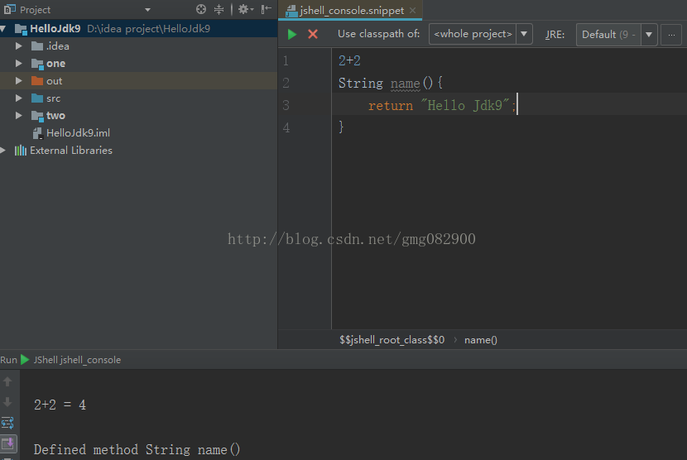Click the JRE combo box Default field
The height and width of the screenshot is (460, 687).
pyautogui.click(x=608, y=35)
